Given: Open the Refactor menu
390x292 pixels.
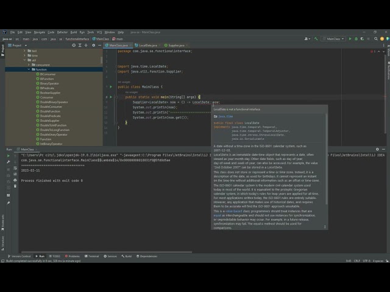Looking at the screenshot, I should 62,32.
